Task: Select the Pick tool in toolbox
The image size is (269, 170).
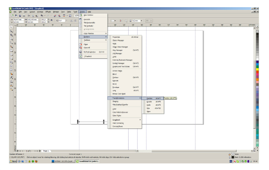Action: [11, 27]
